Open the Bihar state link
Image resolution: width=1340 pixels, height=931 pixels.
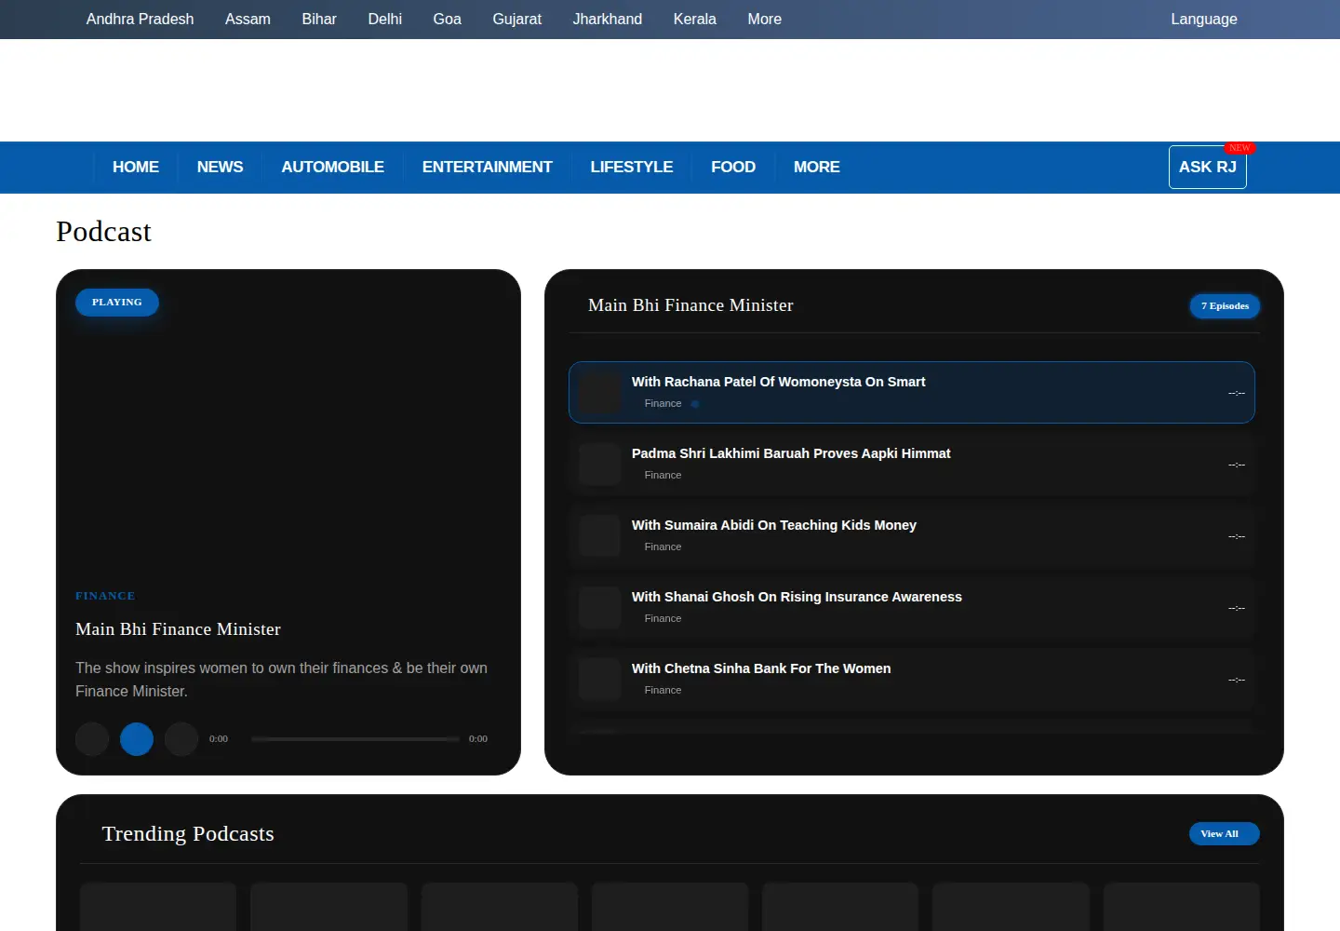click(319, 19)
